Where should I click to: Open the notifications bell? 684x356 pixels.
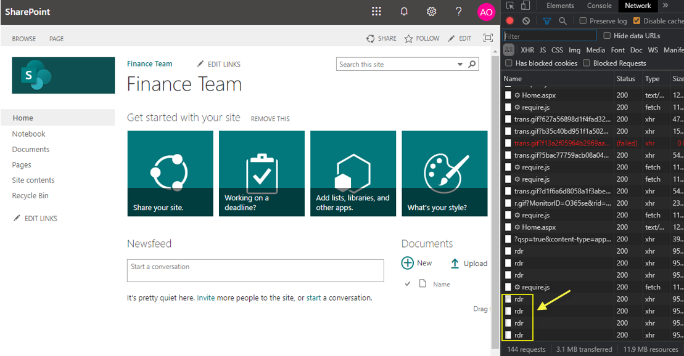click(x=405, y=11)
